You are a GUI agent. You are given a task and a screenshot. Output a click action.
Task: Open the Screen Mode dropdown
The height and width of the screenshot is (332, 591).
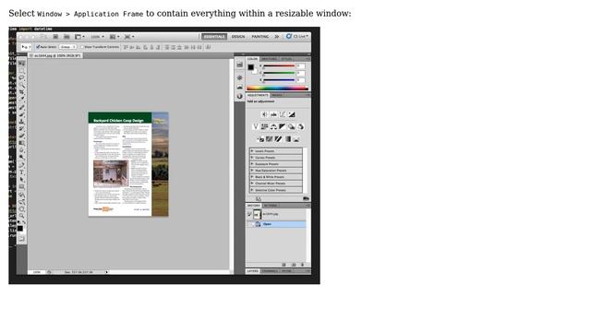[x=129, y=37]
